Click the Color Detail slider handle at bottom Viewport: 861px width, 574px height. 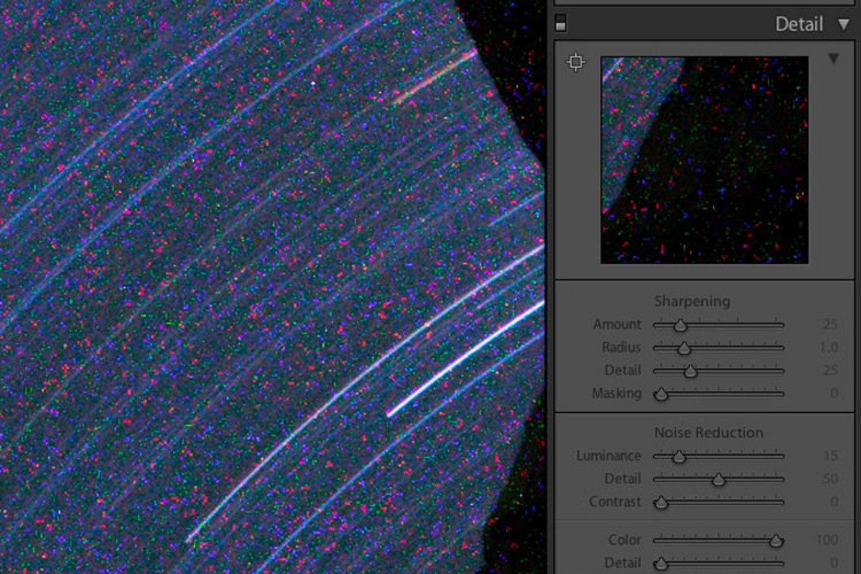[x=661, y=564]
